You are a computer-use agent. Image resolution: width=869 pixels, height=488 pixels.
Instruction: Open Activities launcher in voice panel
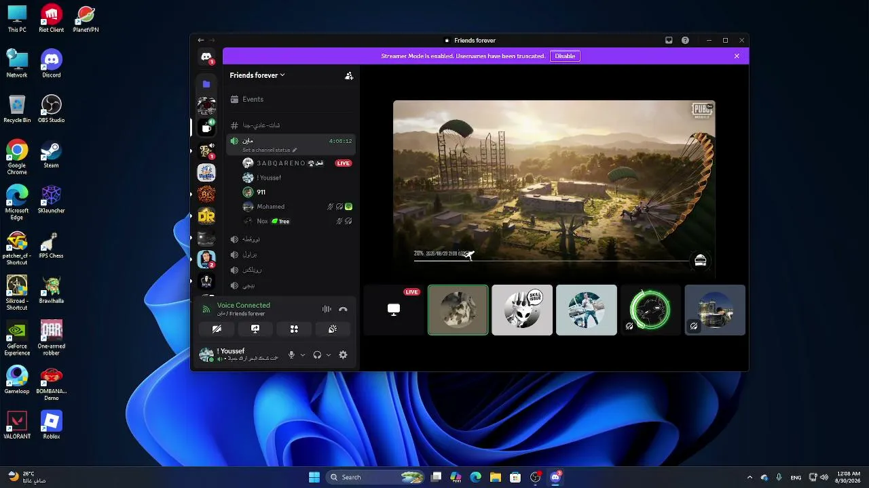click(294, 329)
